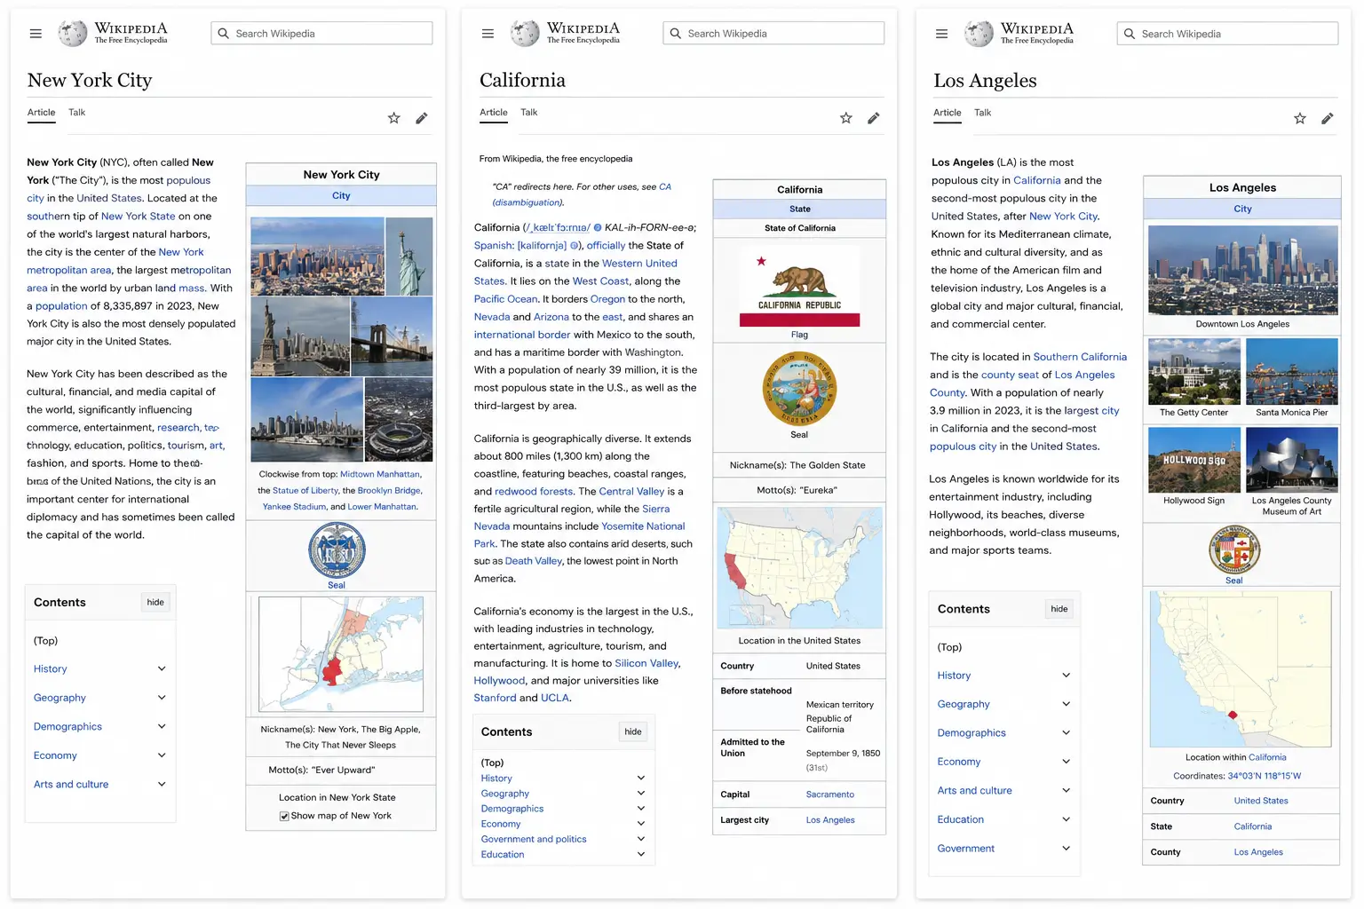The width and height of the screenshot is (1364, 909).
Task: Open hamburger menu on California page
Action: click(x=488, y=34)
